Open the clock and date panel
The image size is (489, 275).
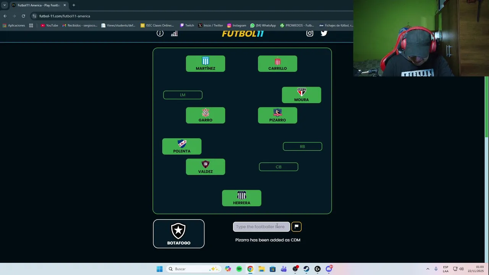click(476, 269)
